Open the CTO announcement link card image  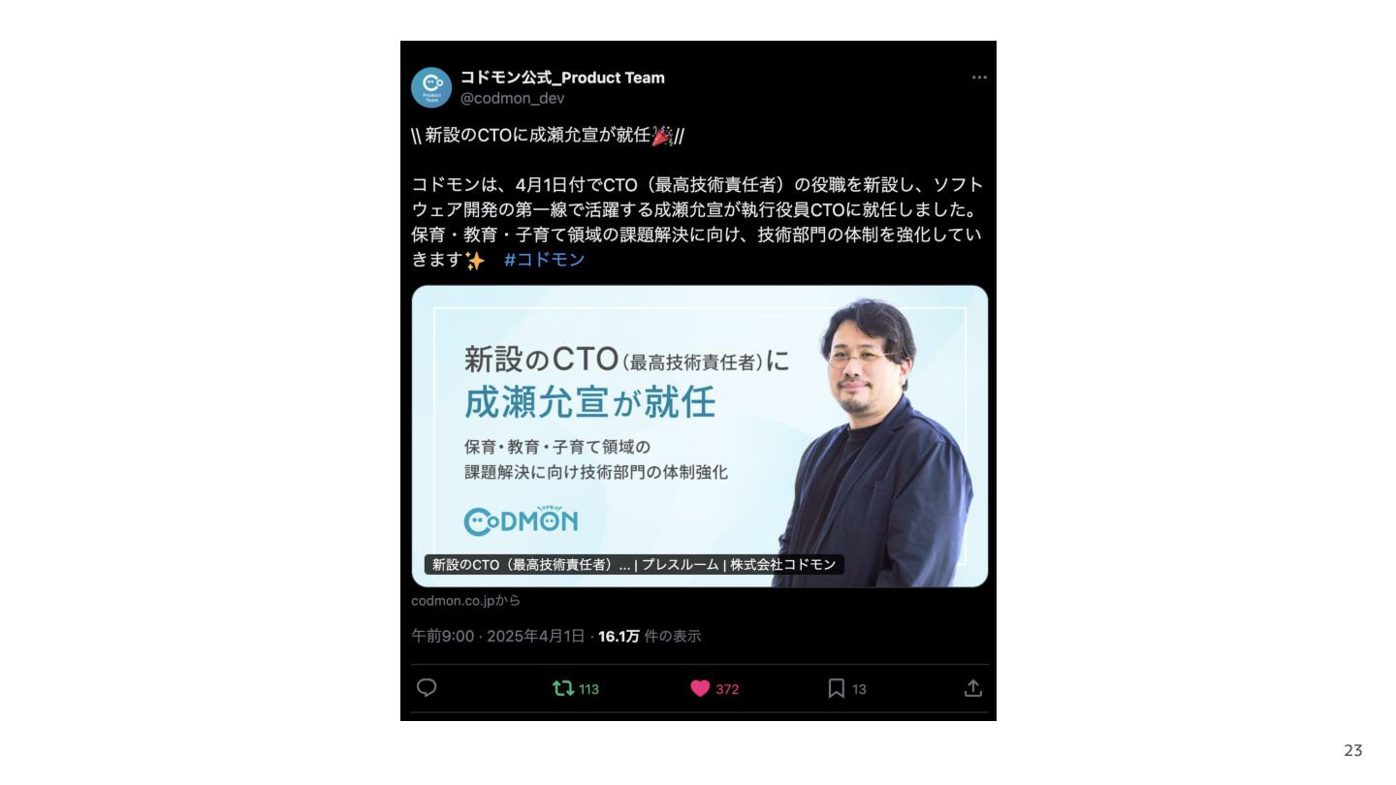point(700,436)
